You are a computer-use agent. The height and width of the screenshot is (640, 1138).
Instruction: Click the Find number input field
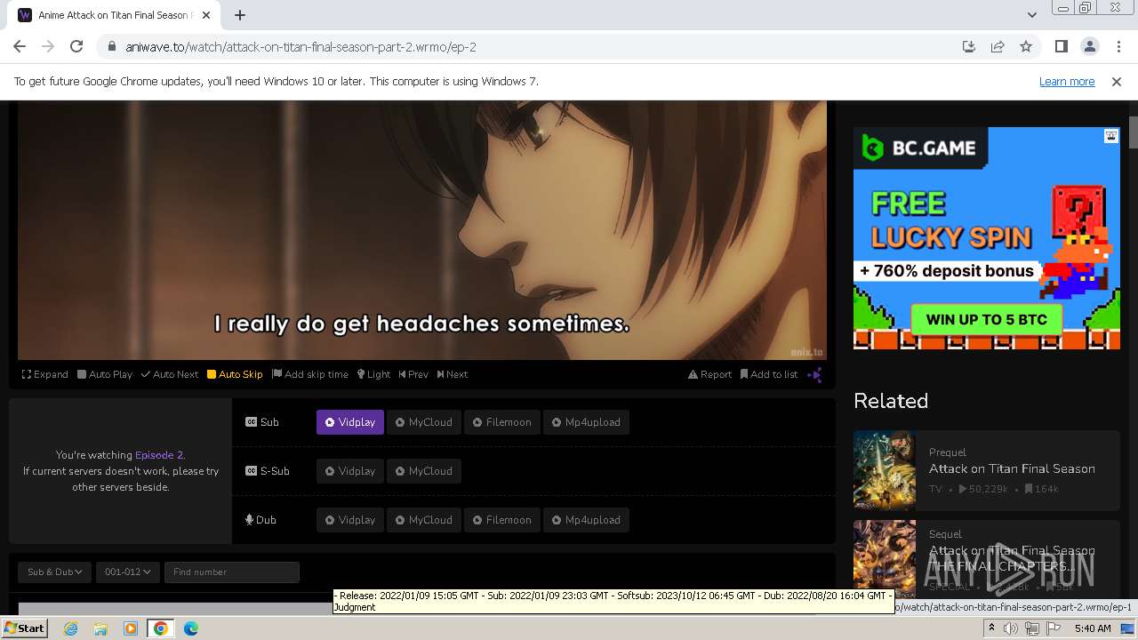tap(231, 572)
